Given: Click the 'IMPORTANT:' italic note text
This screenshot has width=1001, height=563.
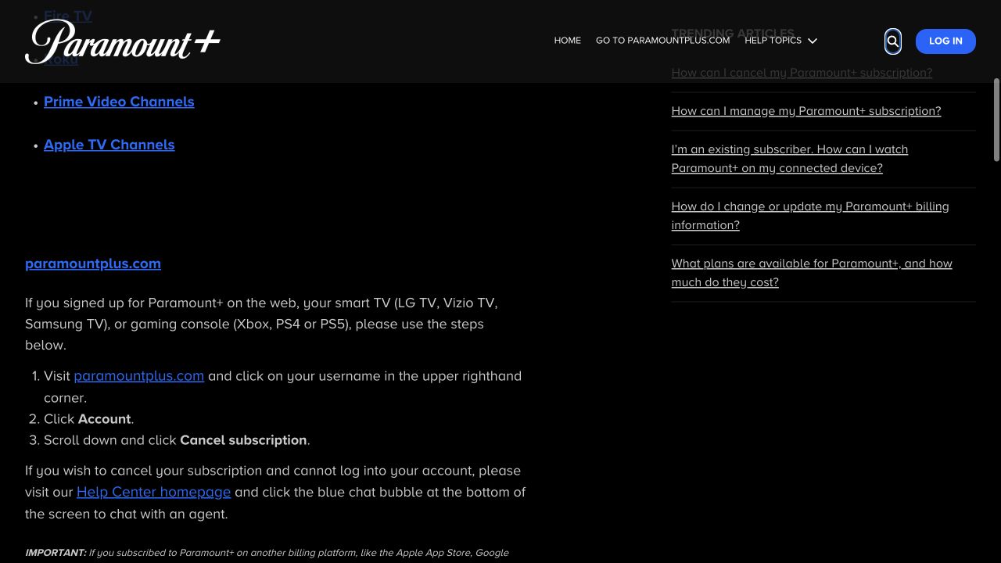Looking at the screenshot, I should 56,553.
